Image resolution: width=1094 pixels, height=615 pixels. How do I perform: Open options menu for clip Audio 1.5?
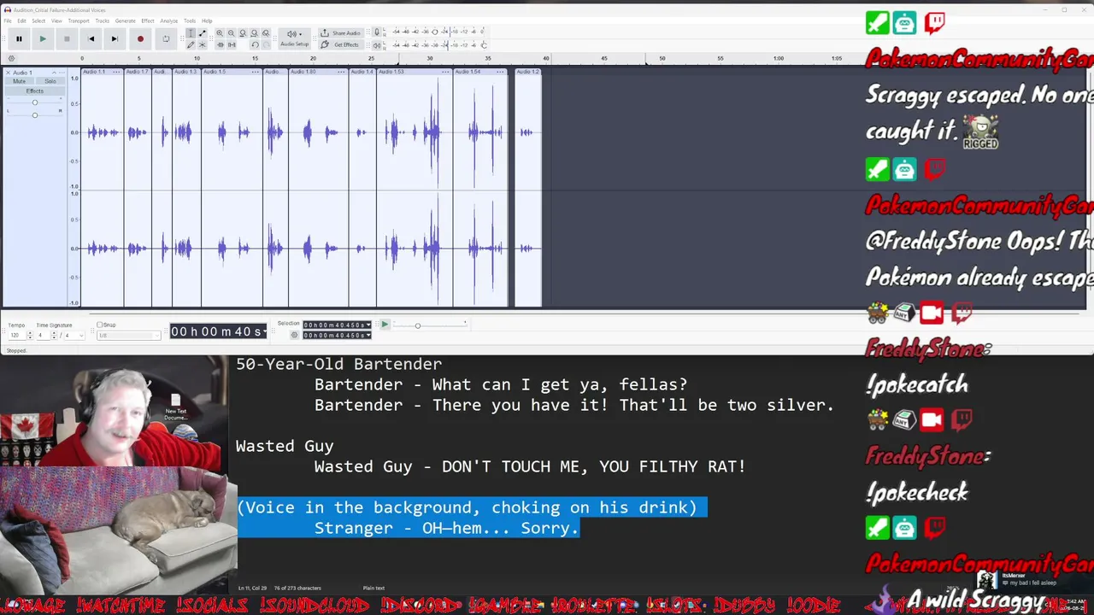coord(256,72)
